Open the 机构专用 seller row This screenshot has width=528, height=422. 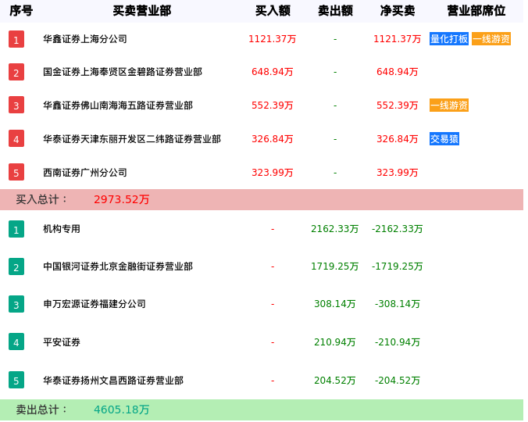click(62, 229)
